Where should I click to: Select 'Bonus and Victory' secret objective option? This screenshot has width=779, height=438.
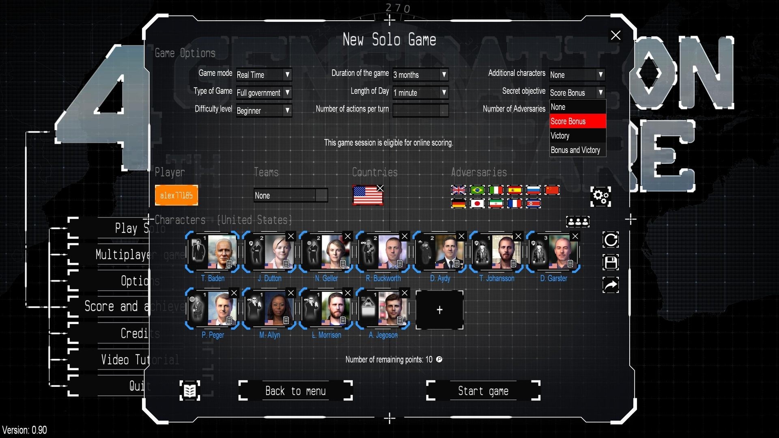pyautogui.click(x=575, y=150)
